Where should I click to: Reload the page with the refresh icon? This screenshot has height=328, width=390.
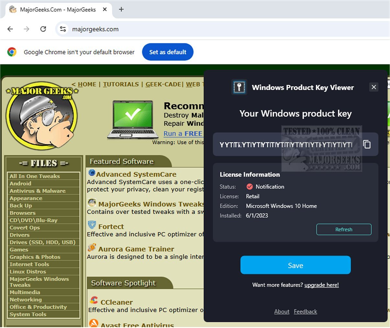[x=43, y=29]
